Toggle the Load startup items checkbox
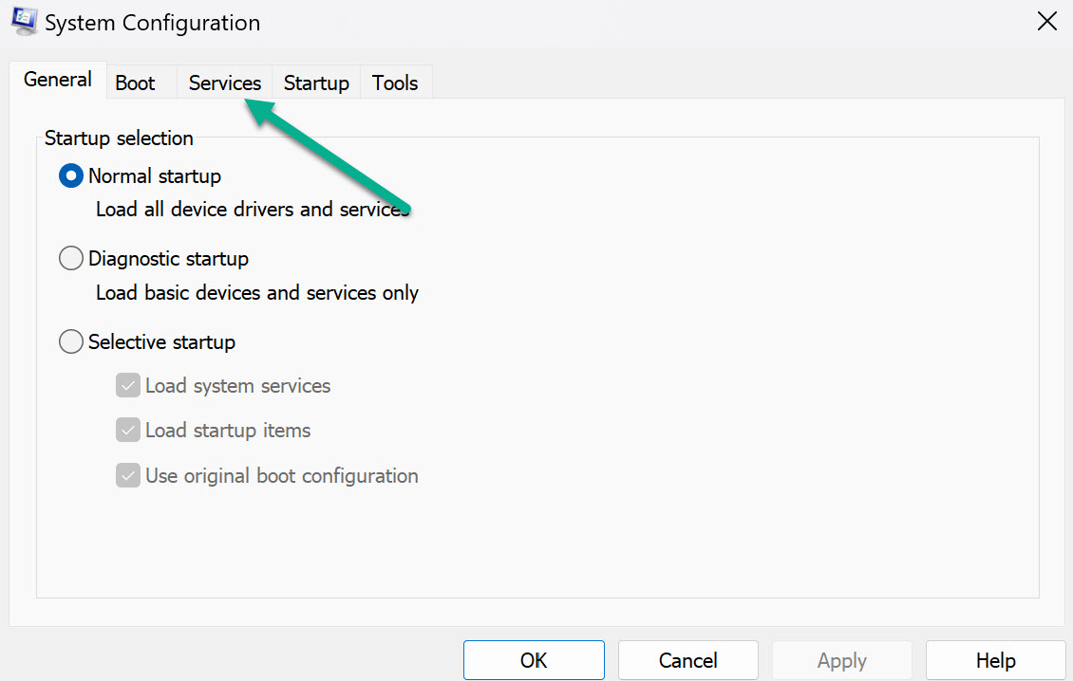The height and width of the screenshot is (681, 1073). click(128, 430)
